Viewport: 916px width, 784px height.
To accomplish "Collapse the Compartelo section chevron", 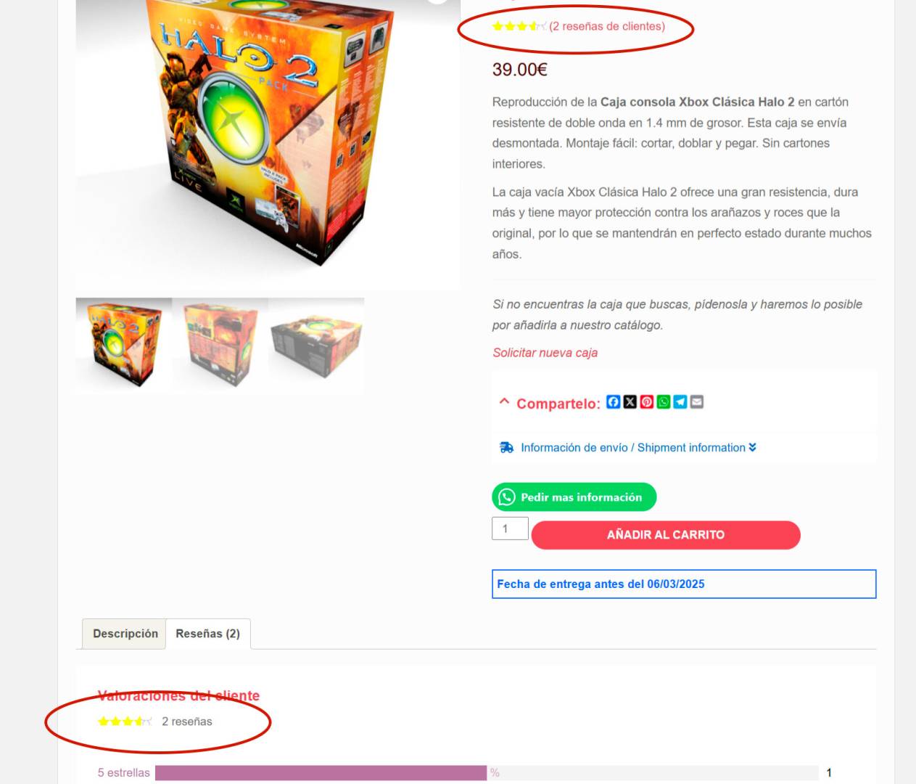I will click(504, 401).
